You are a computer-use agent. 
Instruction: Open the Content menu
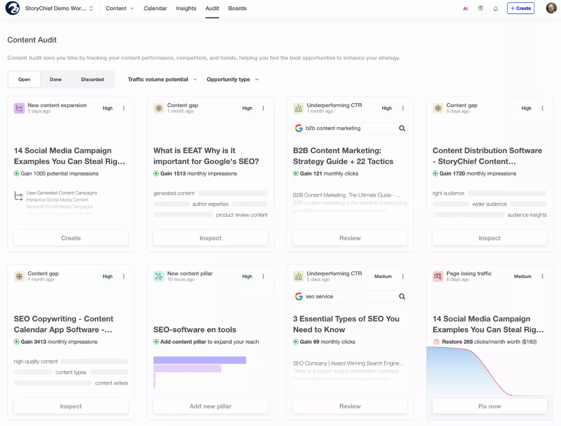[x=120, y=9]
